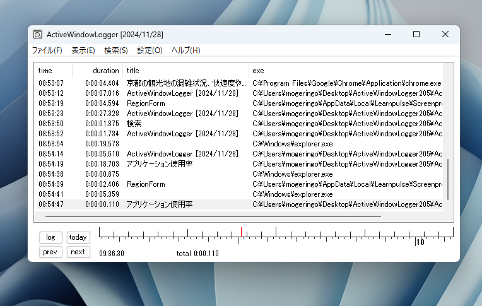Viewport: 482px width, 306px height.
Task: Select the 検索 row at 08:53:50
Action: [x=240, y=124]
